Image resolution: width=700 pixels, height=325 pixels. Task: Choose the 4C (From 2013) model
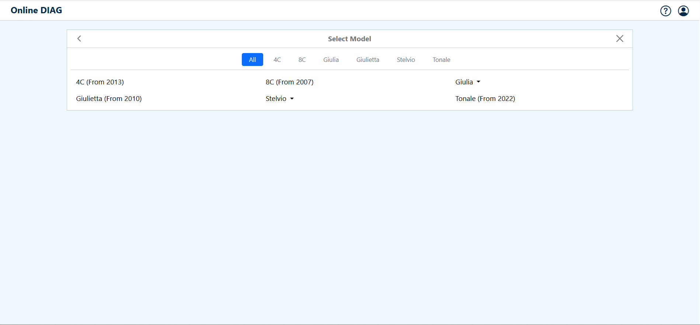[x=100, y=82]
